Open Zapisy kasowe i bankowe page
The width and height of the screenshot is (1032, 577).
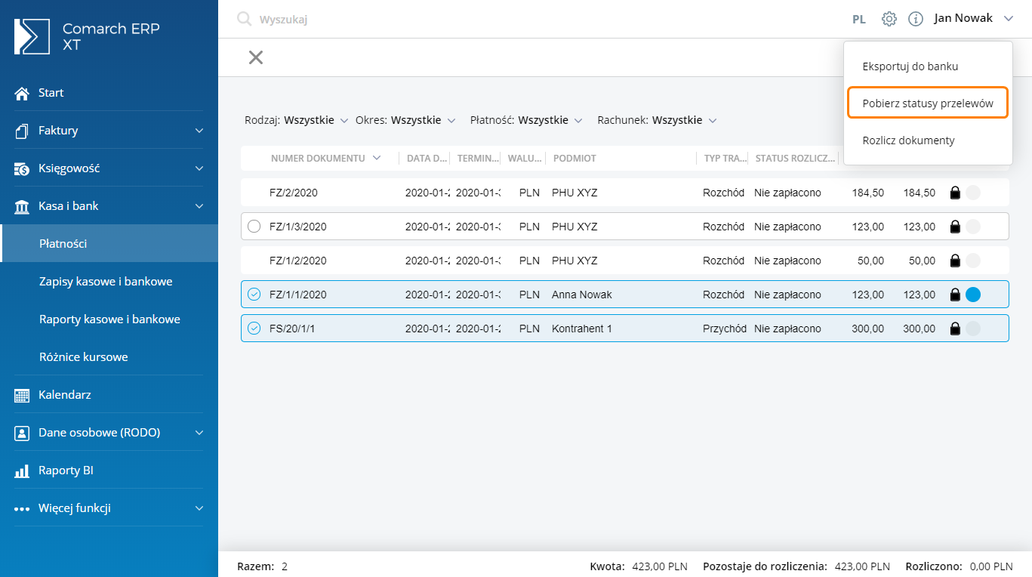[106, 282]
